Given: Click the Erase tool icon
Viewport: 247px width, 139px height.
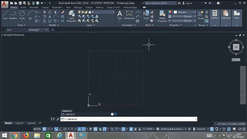Looking at the screenshot, I should click(63, 12).
